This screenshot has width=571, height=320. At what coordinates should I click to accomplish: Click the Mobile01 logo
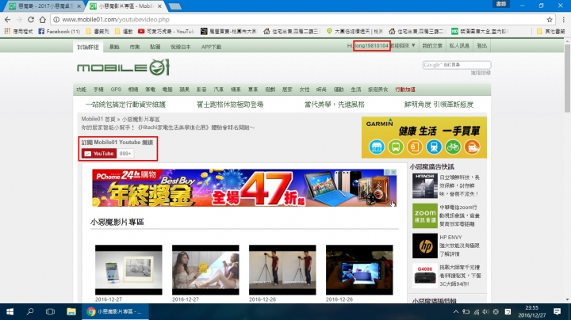[123, 67]
